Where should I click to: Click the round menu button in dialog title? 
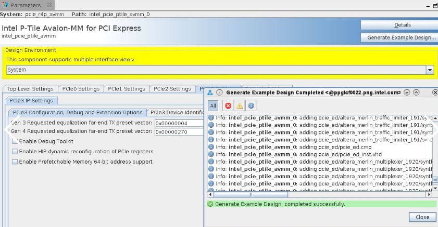(x=220, y=92)
